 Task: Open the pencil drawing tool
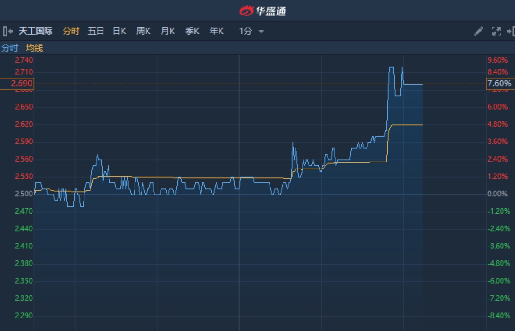coord(478,31)
